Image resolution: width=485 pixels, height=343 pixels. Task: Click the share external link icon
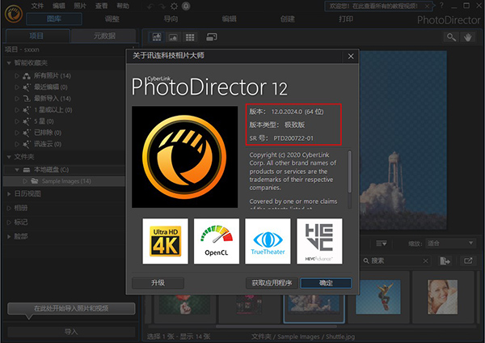[468, 261]
